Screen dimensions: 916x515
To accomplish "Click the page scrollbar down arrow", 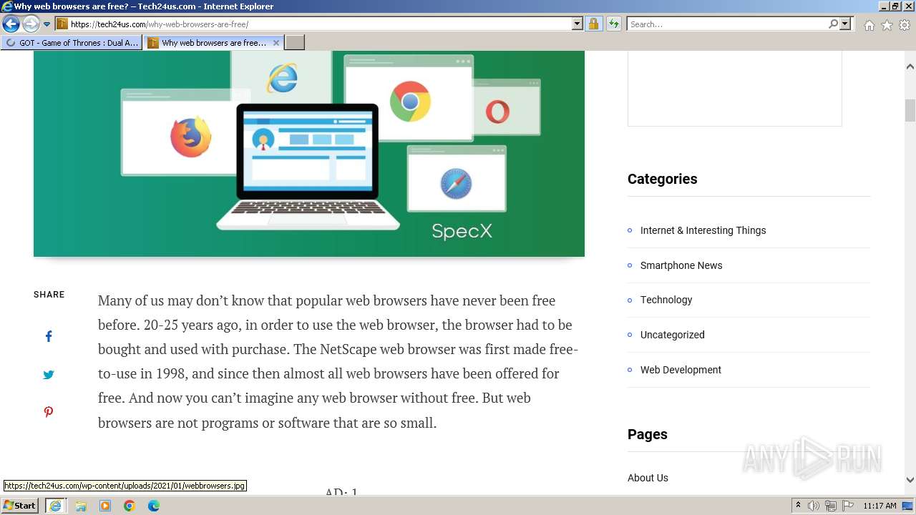I will coord(910,480).
